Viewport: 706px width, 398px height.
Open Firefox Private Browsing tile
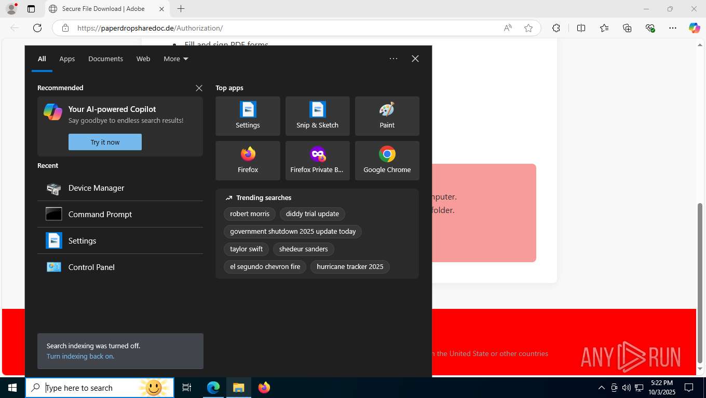pyautogui.click(x=317, y=161)
